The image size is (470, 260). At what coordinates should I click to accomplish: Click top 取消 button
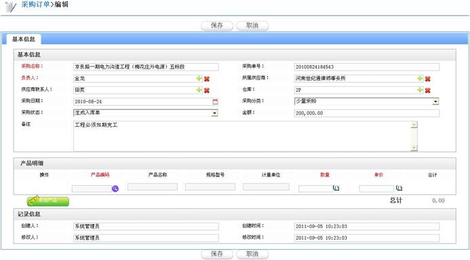pos(252,26)
